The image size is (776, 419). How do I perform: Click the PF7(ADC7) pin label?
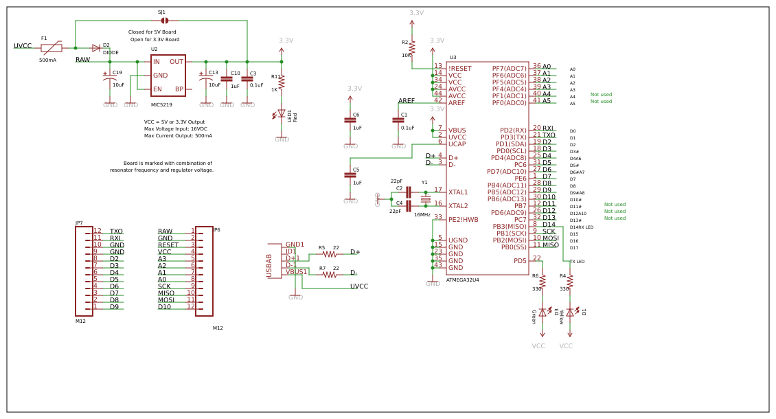(x=510, y=69)
